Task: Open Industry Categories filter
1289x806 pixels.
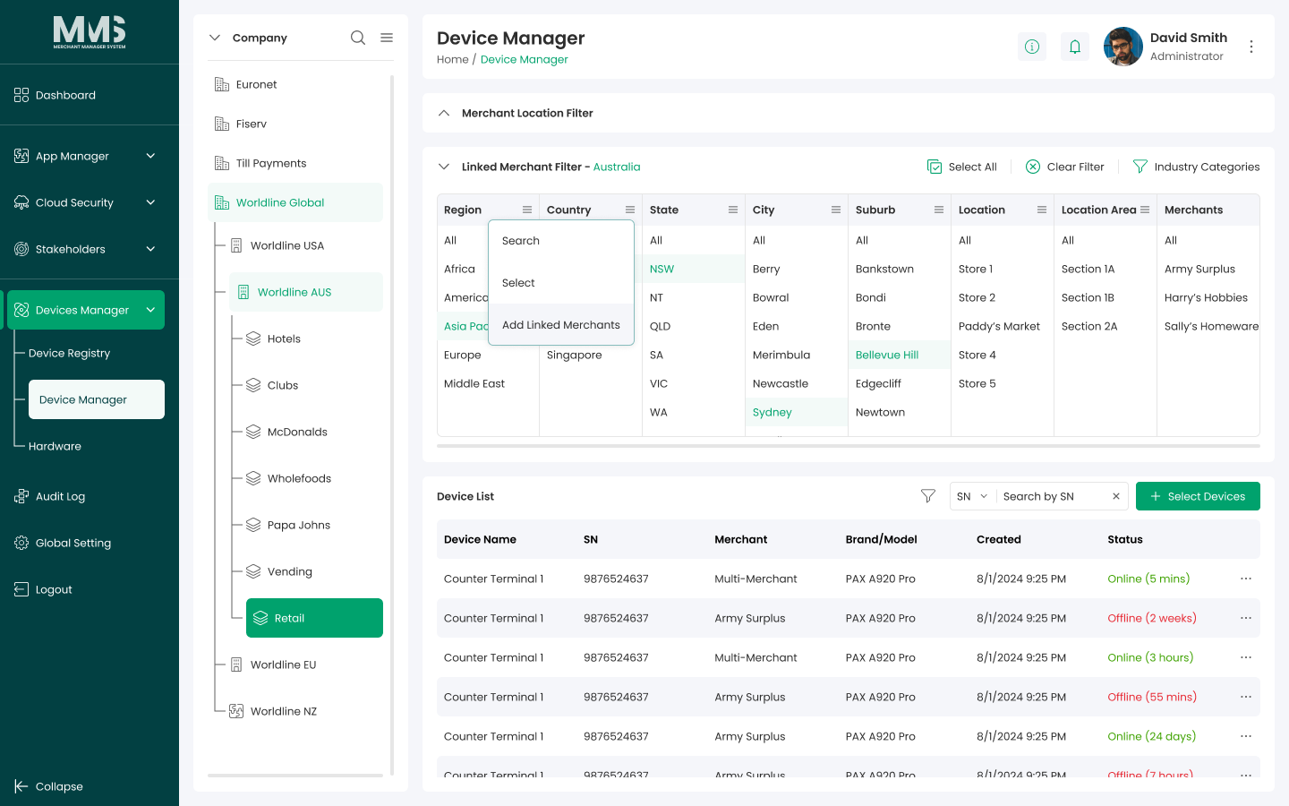Action: tap(1196, 167)
